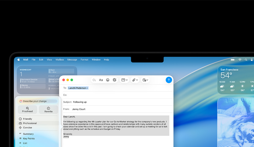Image resolution: width=254 pixels, height=147 pixels.
Task: Open the header fields dropdown
Action: click(125, 80)
